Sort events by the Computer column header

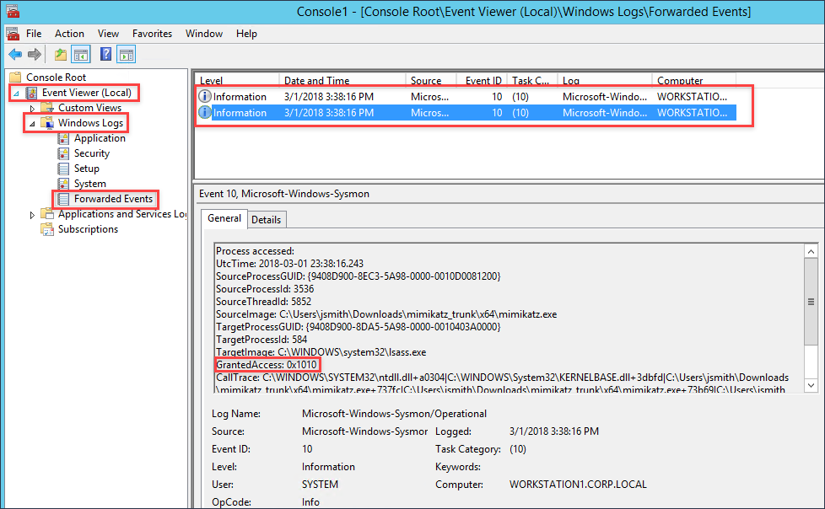(693, 80)
